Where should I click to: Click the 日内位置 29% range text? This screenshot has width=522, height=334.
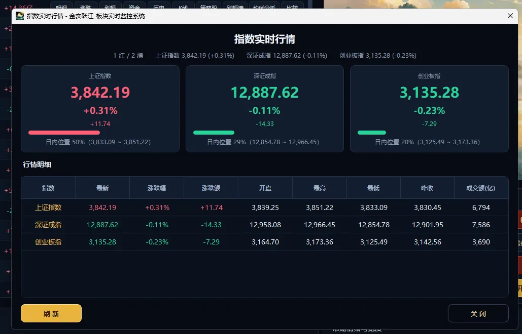[263, 142]
